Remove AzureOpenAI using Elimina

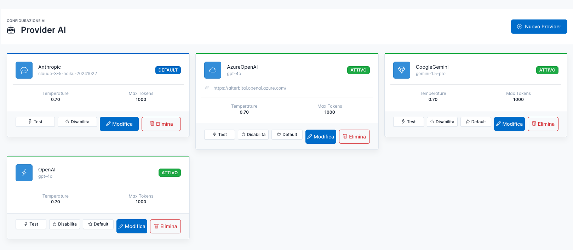tap(354, 137)
